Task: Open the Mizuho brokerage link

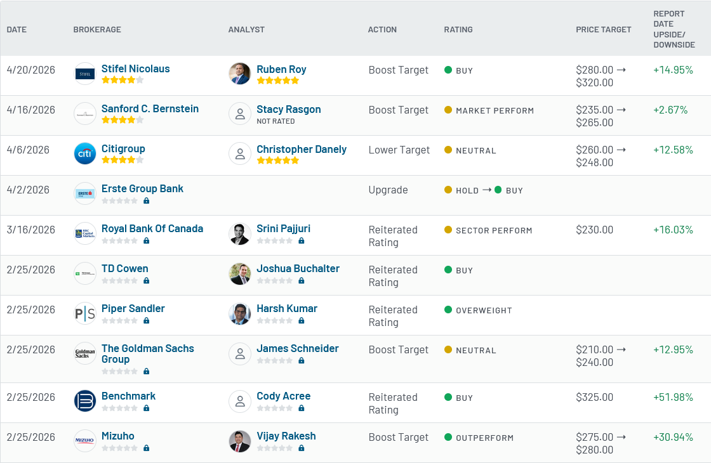Action: coord(118,436)
